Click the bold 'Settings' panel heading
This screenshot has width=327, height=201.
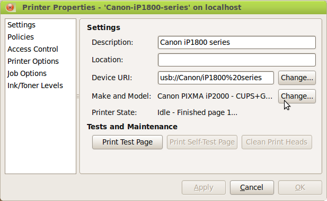[104, 27]
